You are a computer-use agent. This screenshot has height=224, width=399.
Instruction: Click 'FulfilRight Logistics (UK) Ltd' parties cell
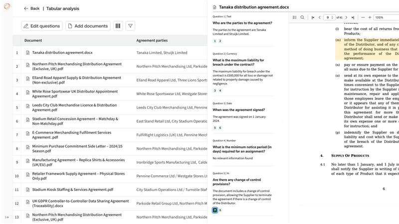pyautogui.click(x=172, y=135)
